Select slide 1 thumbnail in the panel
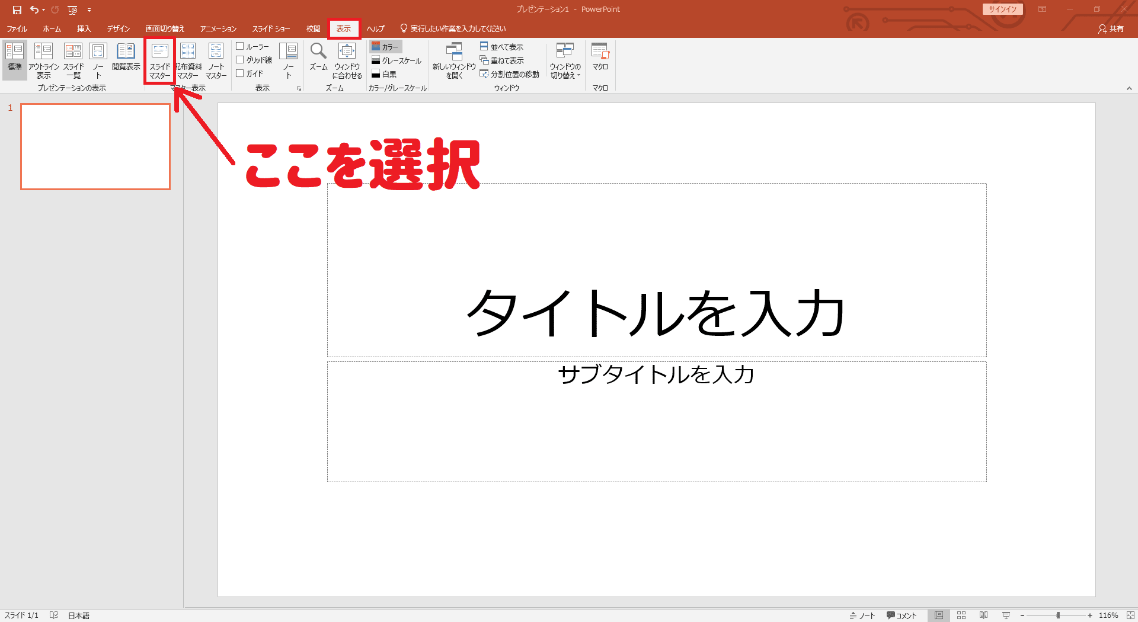Screen dimensions: 1138x622 pyautogui.click(x=95, y=146)
